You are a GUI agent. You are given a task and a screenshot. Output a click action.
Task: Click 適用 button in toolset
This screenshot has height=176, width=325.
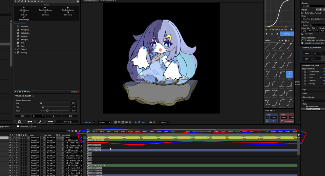click(23, 116)
